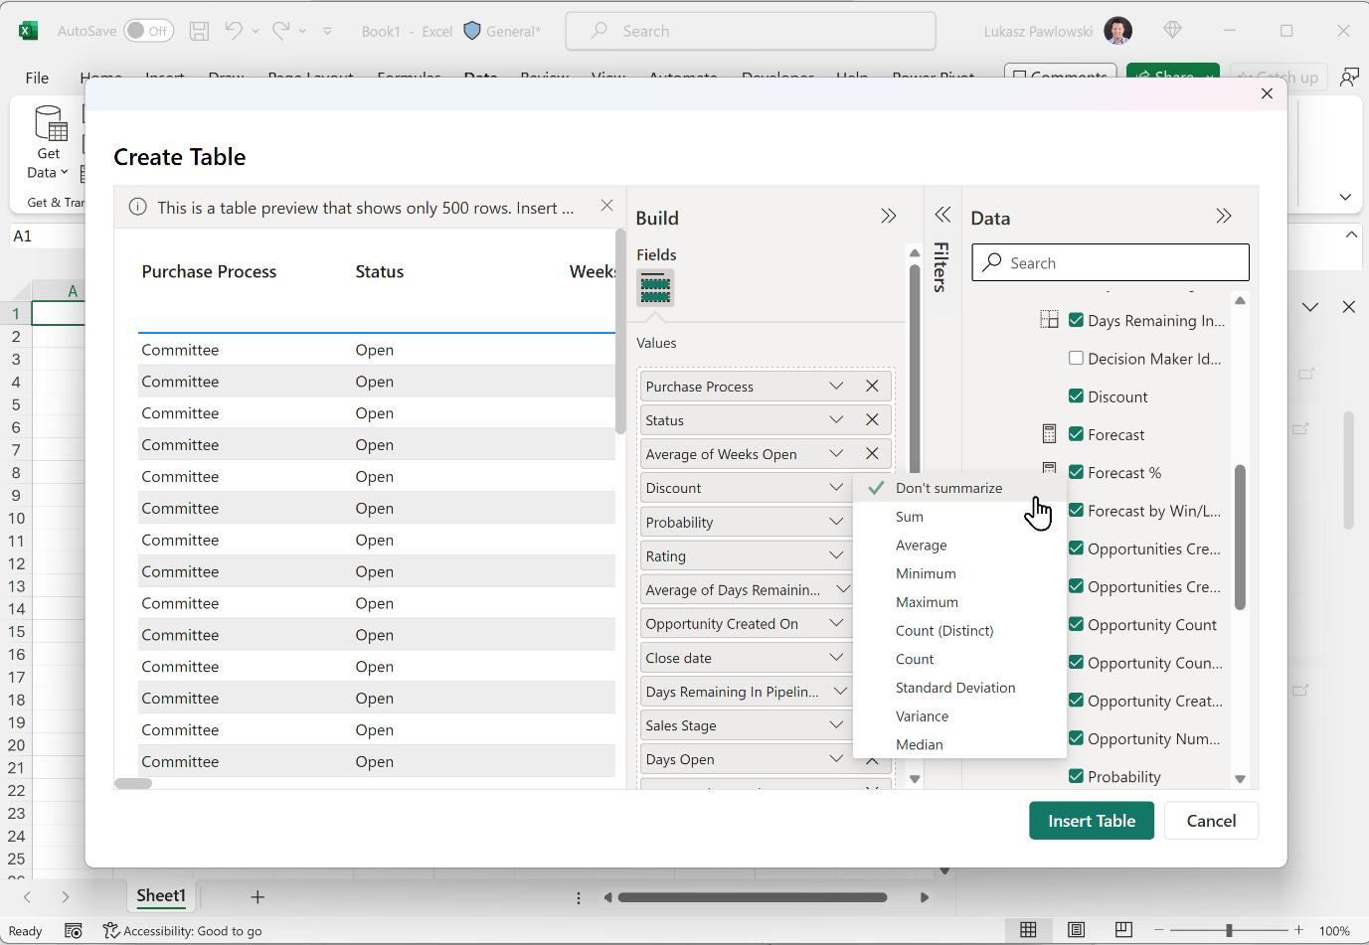Uncheck the Probability checkbox in Data pane
Viewport: 1369px width, 945px height.
coord(1076,776)
